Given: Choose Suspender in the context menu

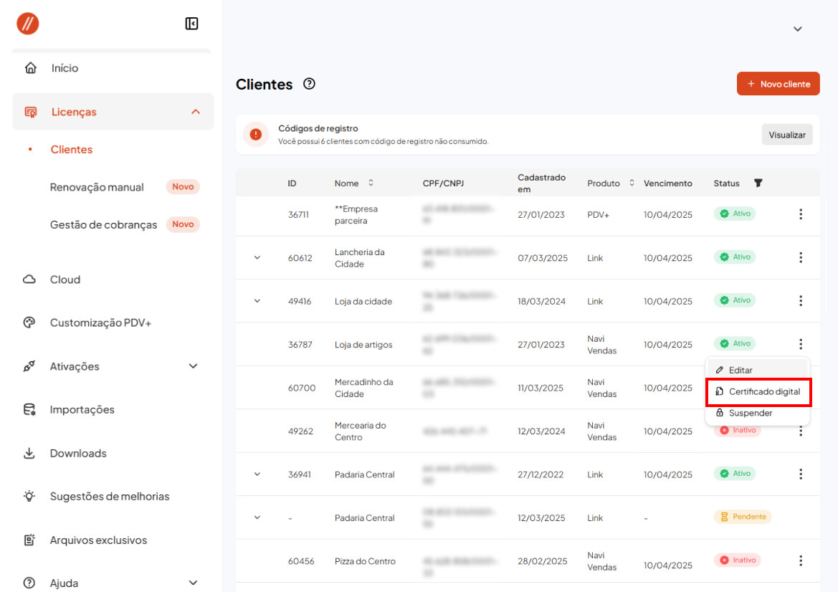Looking at the screenshot, I should pos(750,413).
